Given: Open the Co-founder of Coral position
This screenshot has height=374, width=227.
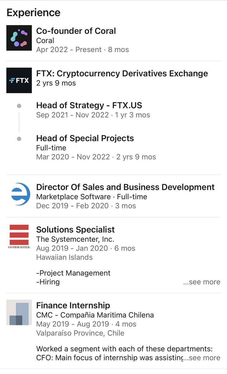Looking at the screenshot, I should [76, 31].
